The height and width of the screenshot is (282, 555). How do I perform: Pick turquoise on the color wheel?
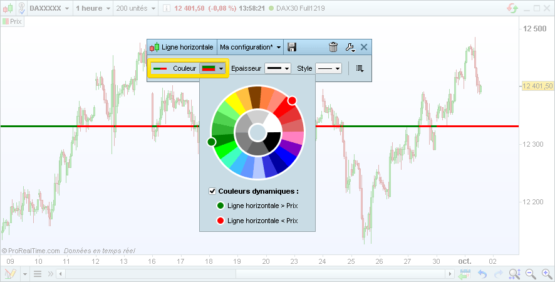pos(231,159)
